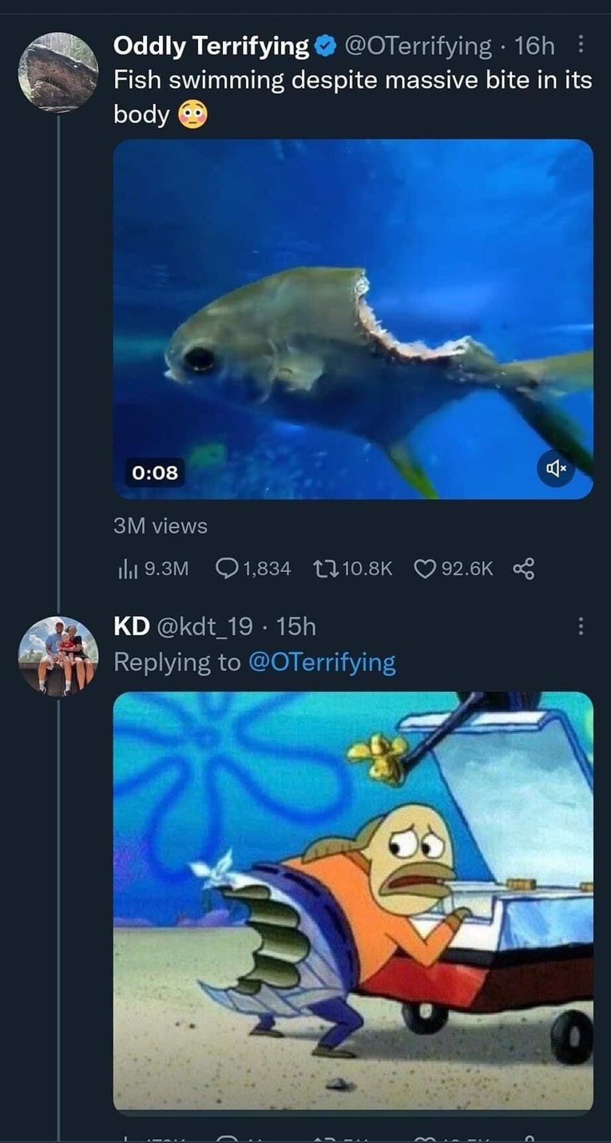Open the 3M views link

click(159, 526)
